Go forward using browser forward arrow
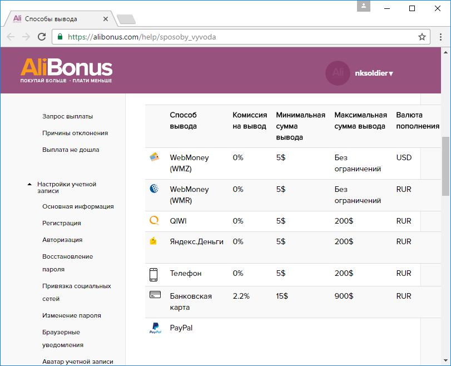This screenshot has width=451, height=366. (26, 37)
